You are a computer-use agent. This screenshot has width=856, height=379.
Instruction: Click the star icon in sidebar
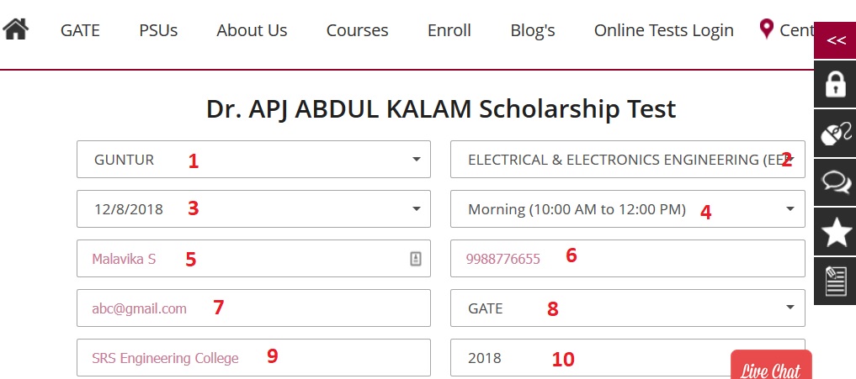pyautogui.click(x=835, y=233)
